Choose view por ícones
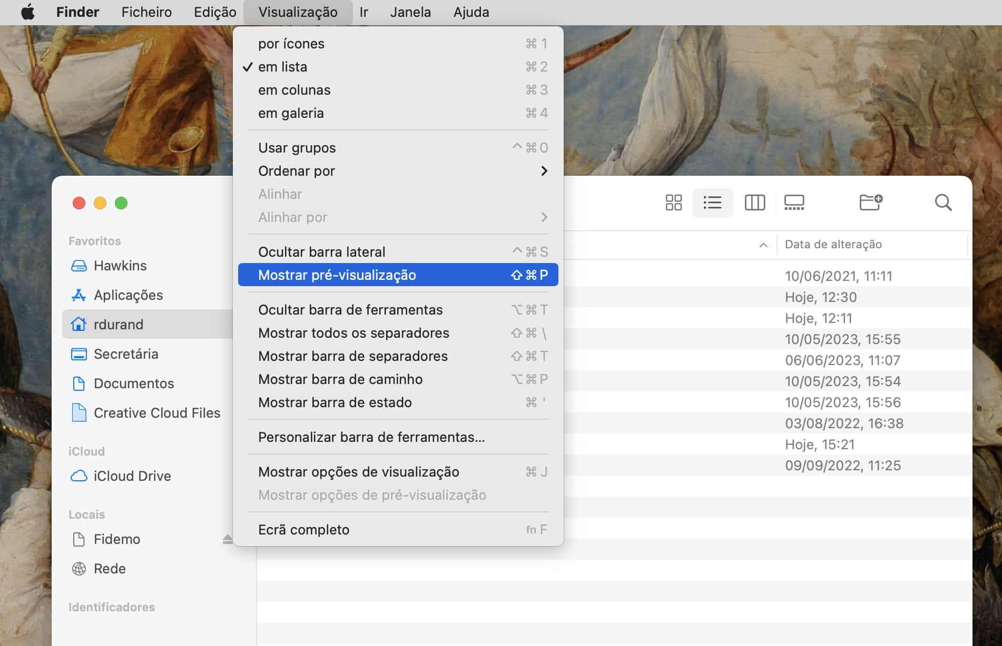The height and width of the screenshot is (646, 1002). point(398,44)
